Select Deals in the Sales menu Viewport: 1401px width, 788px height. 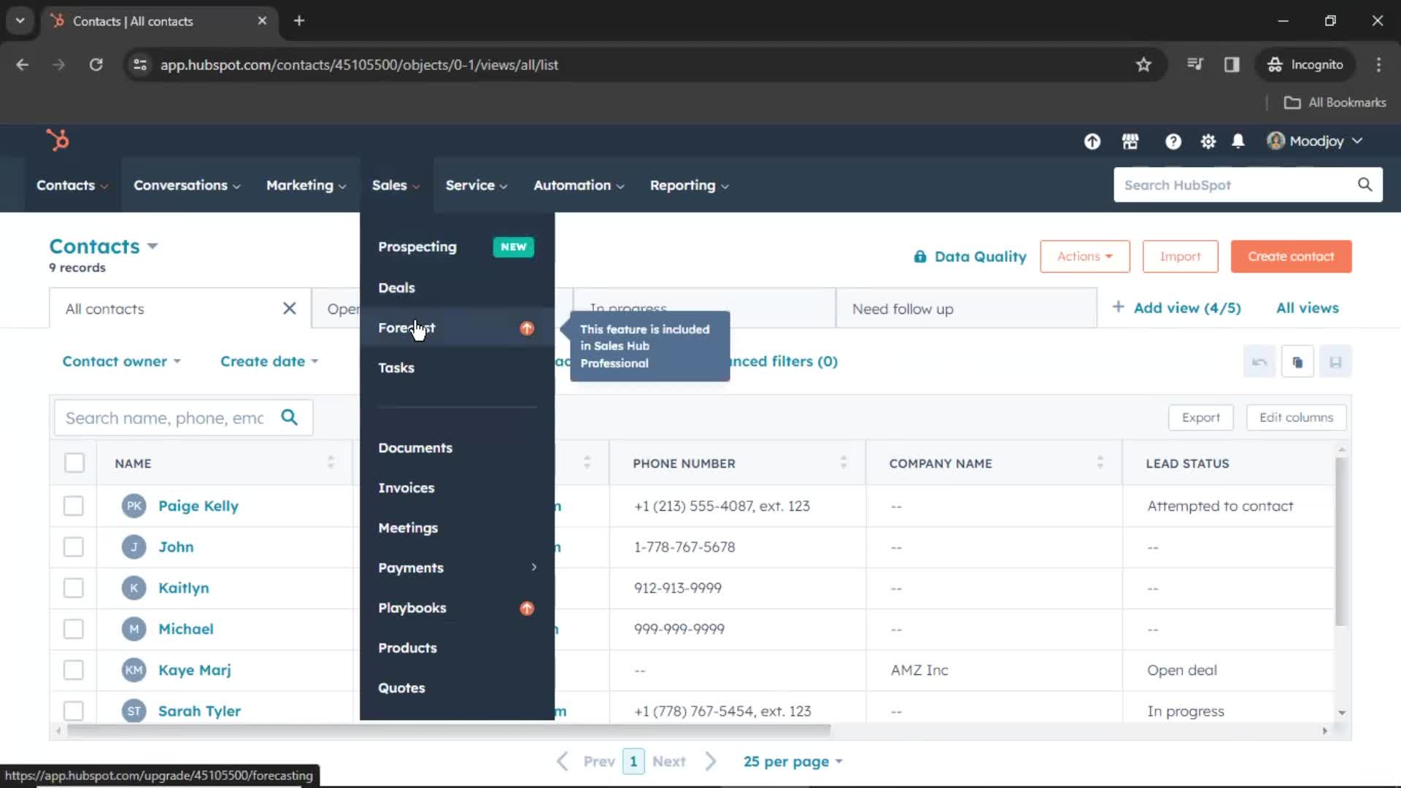point(396,288)
